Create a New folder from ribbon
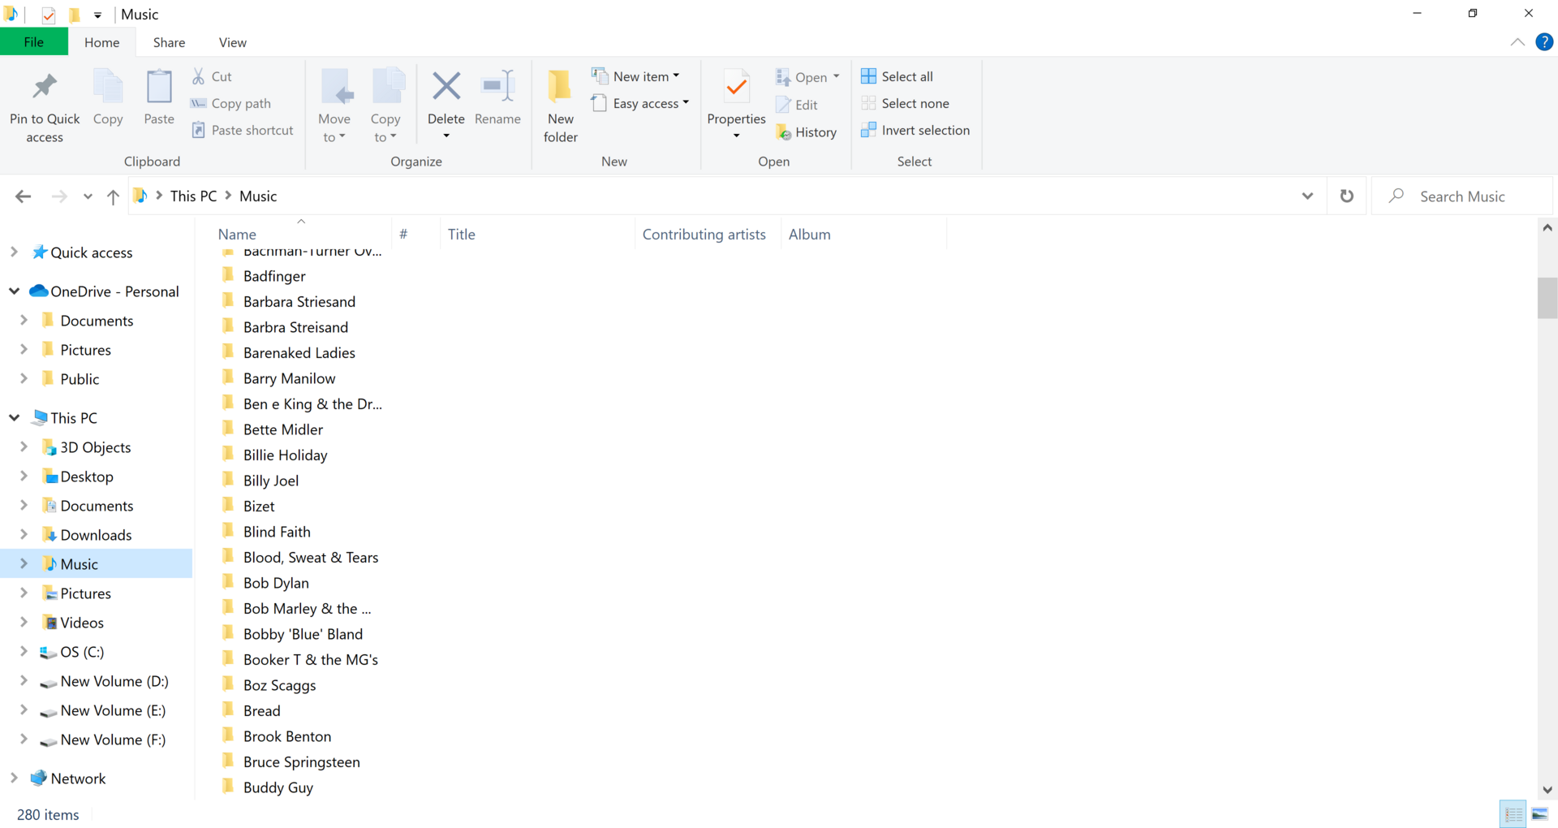Viewport: 1558px width, 828px height. point(560,106)
